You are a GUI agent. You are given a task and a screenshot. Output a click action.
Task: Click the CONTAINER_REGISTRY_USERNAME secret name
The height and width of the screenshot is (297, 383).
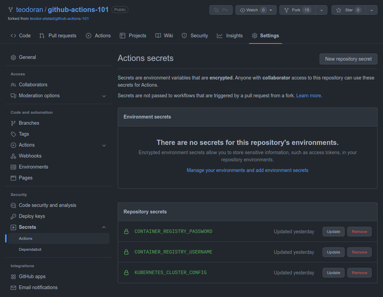click(x=173, y=252)
